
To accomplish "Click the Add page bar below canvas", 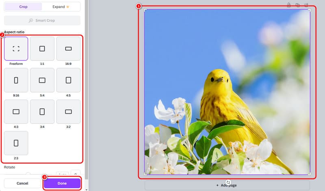I will coord(227,185).
